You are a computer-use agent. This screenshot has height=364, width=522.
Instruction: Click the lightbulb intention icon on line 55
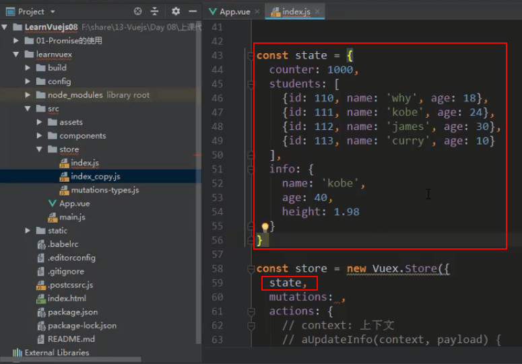(265, 227)
